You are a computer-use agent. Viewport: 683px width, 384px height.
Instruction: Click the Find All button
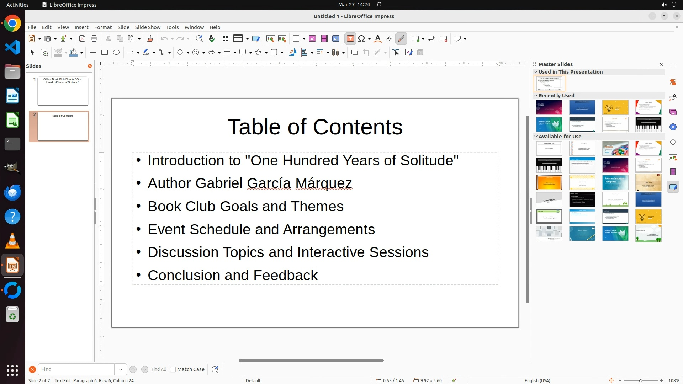click(x=158, y=369)
